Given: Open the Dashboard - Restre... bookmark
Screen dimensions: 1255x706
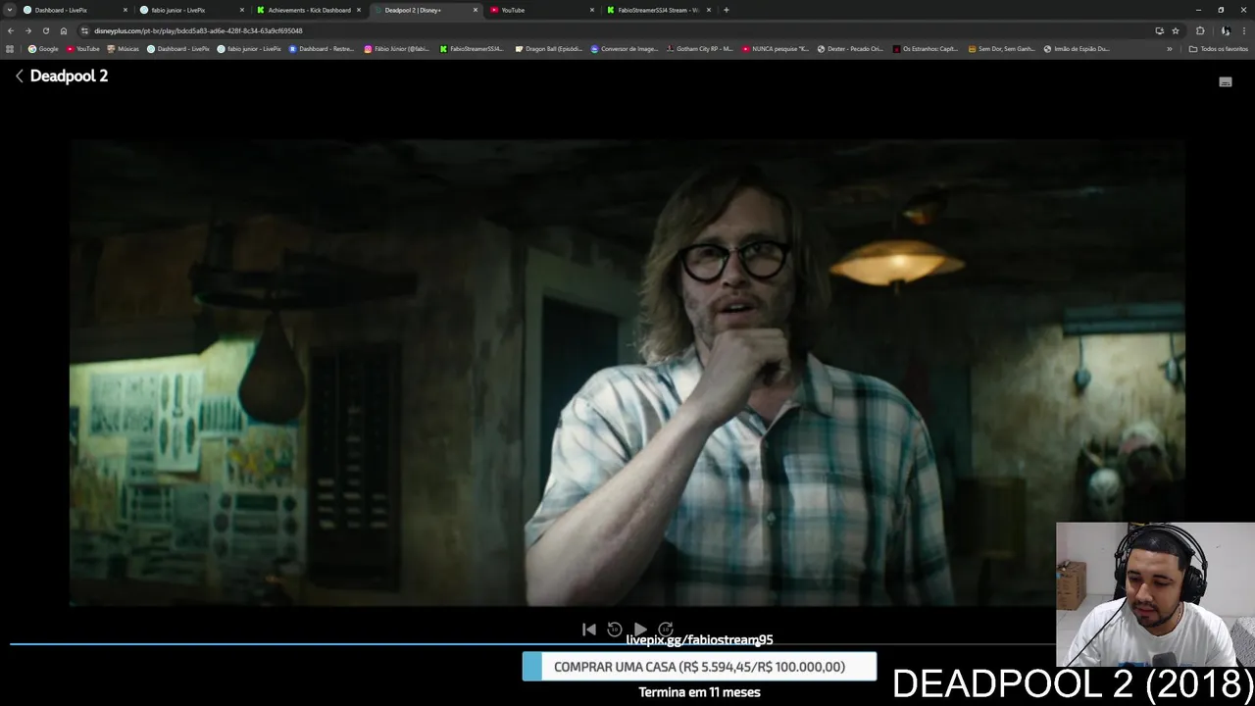Looking at the screenshot, I should pos(321,49).
